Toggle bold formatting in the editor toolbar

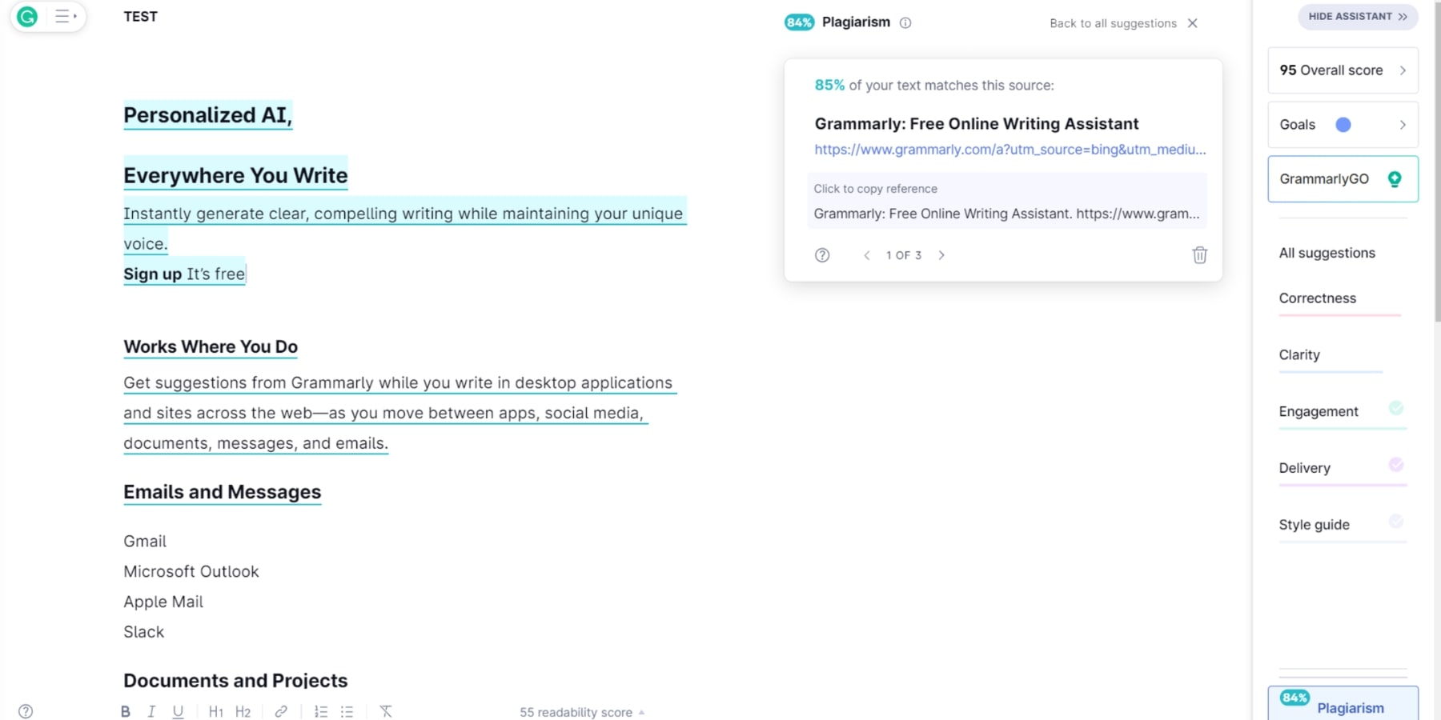[125, 710]
